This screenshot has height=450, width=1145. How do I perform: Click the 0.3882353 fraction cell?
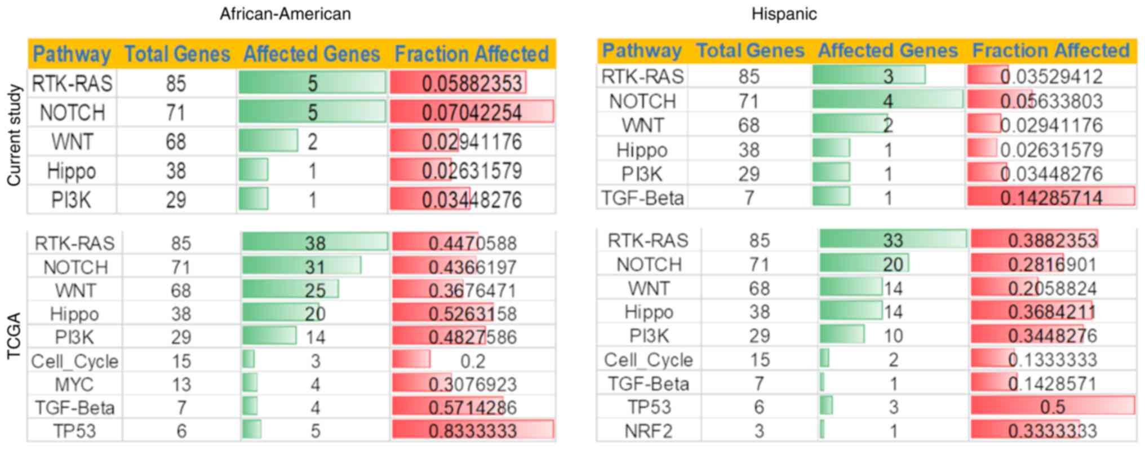click(x=1052, y=240)
